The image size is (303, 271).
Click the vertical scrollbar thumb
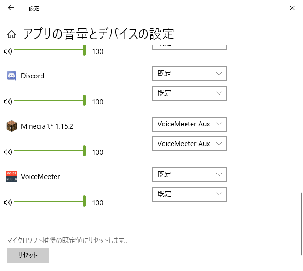(x=302, y=224)
